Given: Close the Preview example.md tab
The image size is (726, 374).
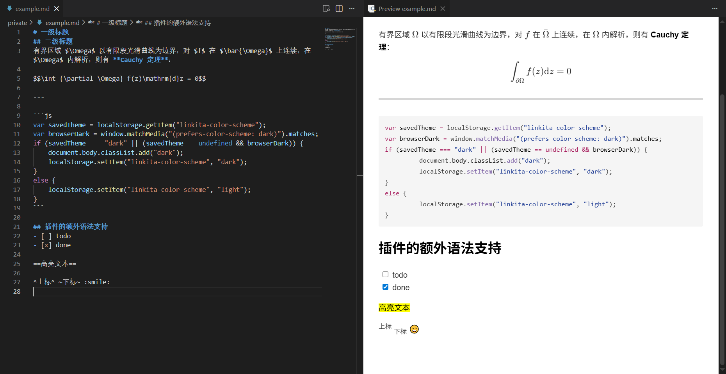Looking at the screenshot, I should [x=443, y=9].
